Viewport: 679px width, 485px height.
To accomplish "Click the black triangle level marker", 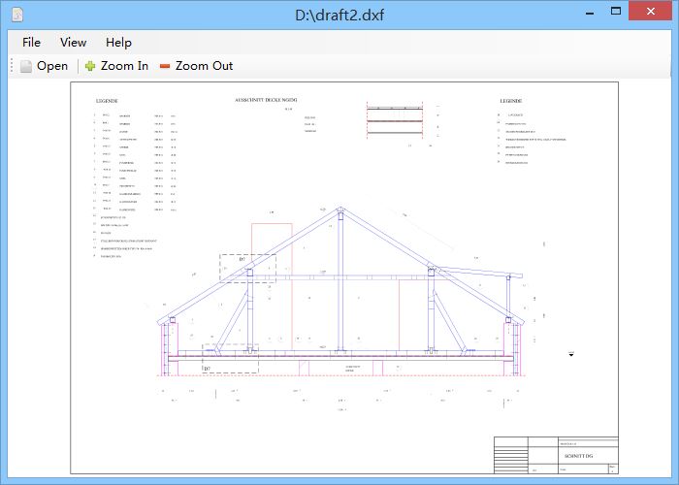I will 571,355.
